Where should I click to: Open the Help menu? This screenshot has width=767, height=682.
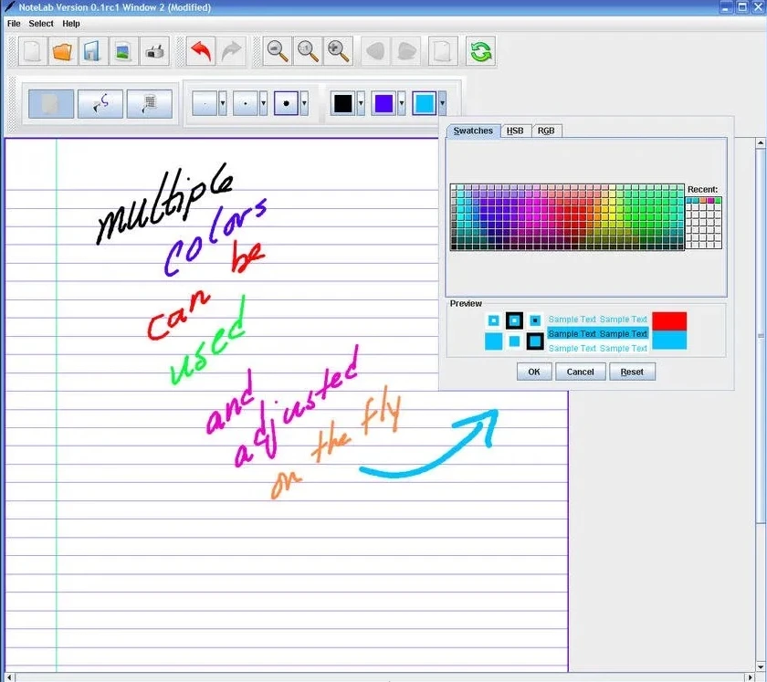pos(71,24)
